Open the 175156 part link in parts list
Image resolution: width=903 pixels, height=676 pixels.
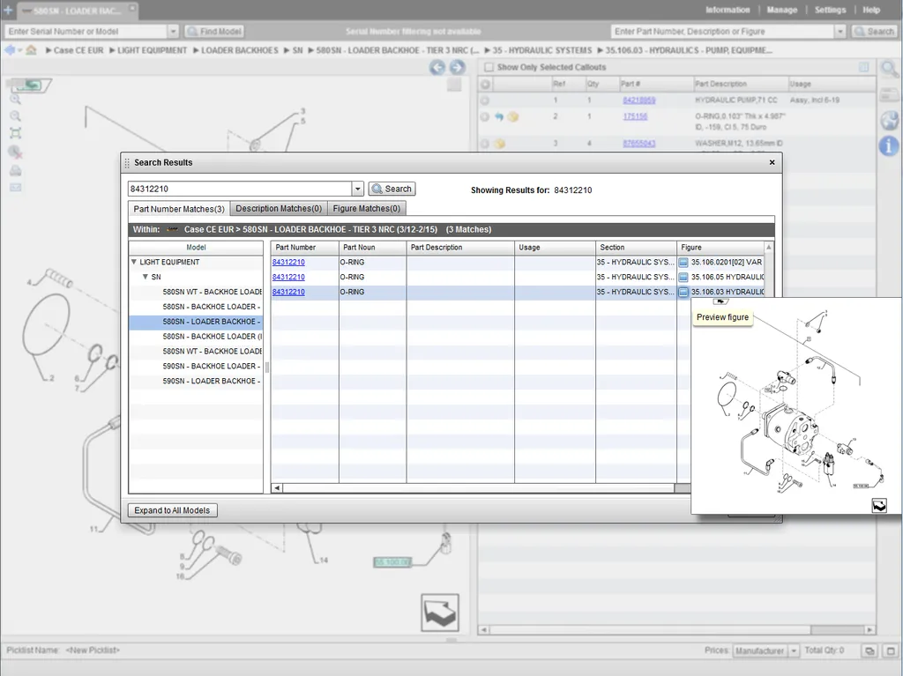[x=635, y=116]
